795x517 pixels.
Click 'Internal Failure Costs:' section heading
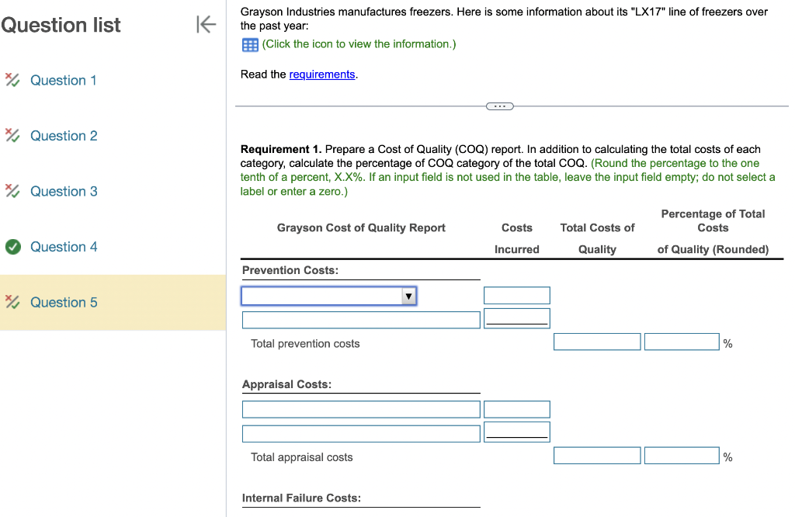[301, 498]
